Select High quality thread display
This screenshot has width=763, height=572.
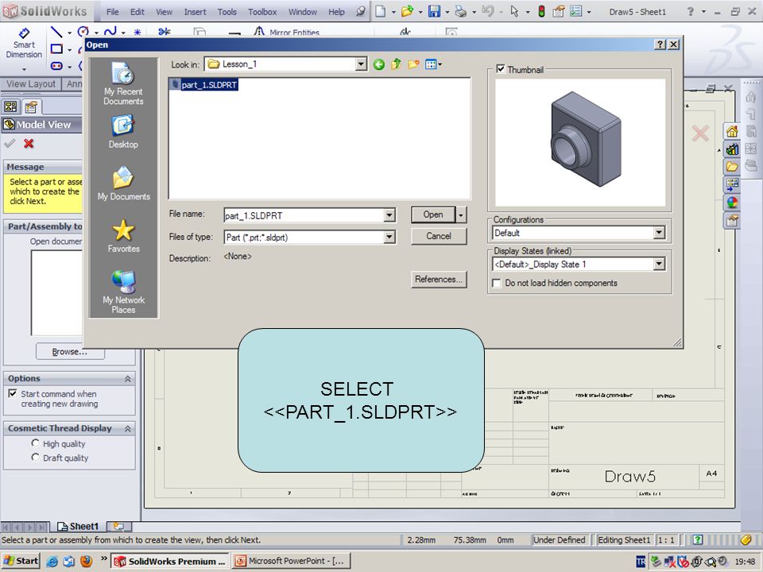tap(35, 443)
